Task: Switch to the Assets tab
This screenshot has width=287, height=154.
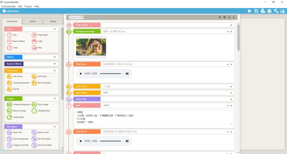Action: 33,21
